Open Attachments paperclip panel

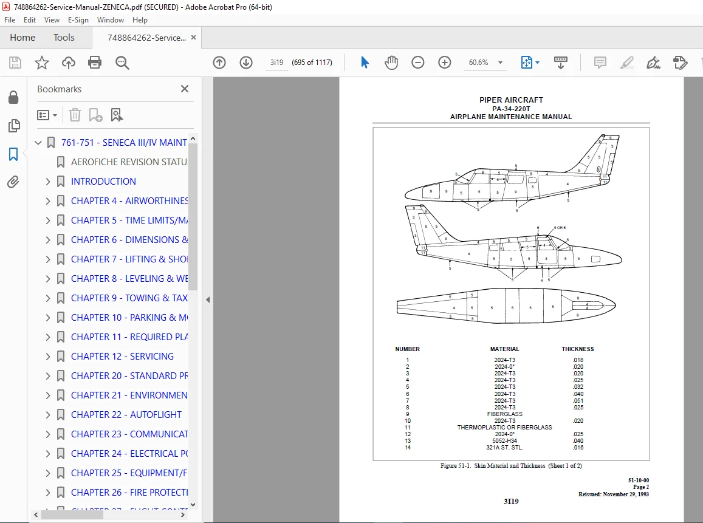pos(13,182)
